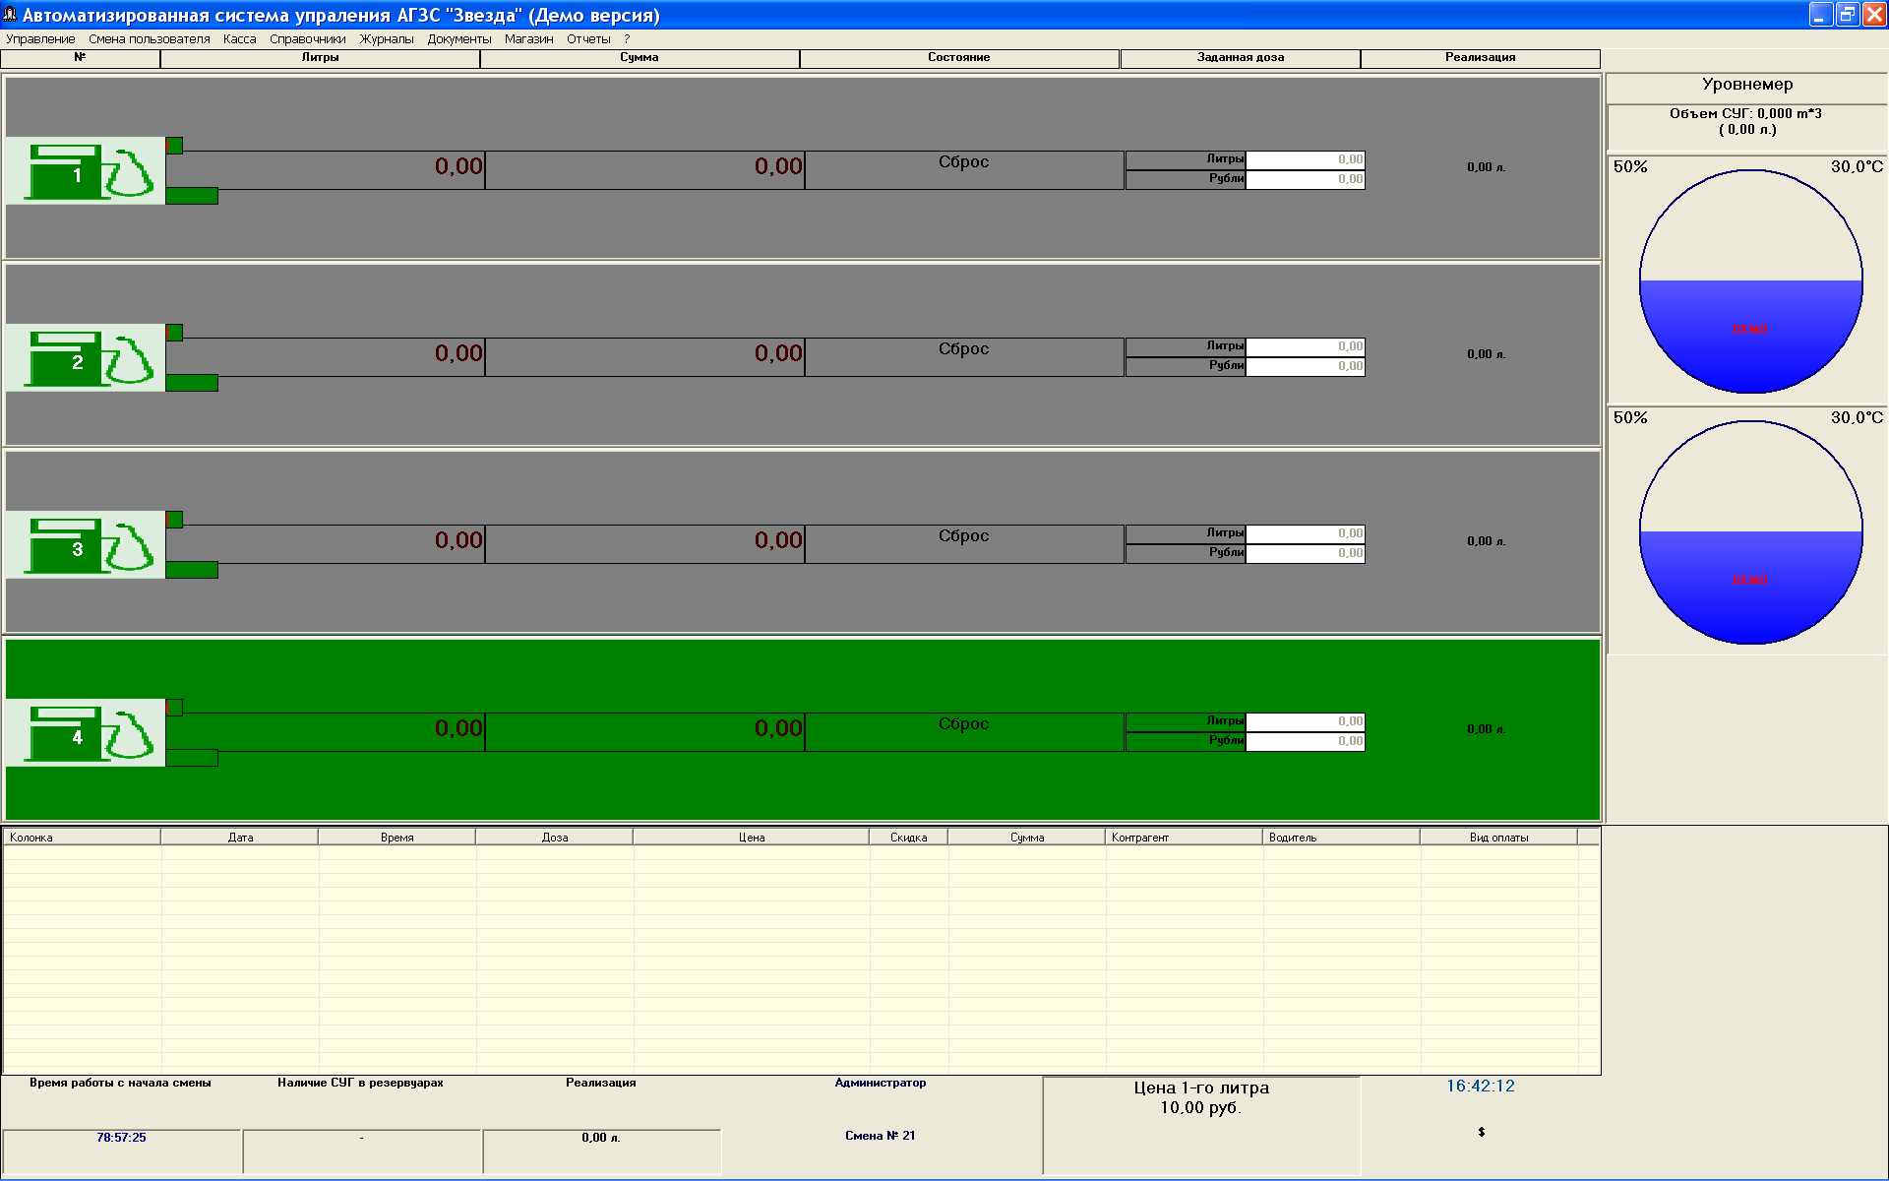Select fuel pump number 4 icon

point(85,733)
